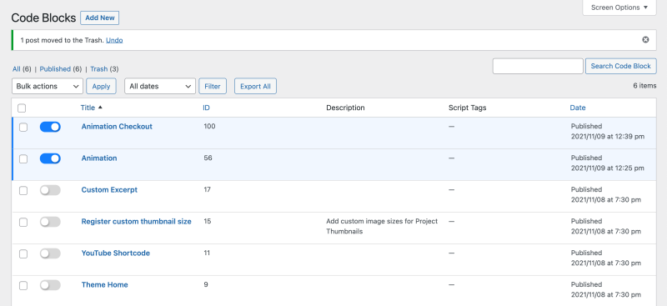667x306 pixels.
Task: Enable the Theme Home code block
Action: pyautogui.click(x=50, y=285)
